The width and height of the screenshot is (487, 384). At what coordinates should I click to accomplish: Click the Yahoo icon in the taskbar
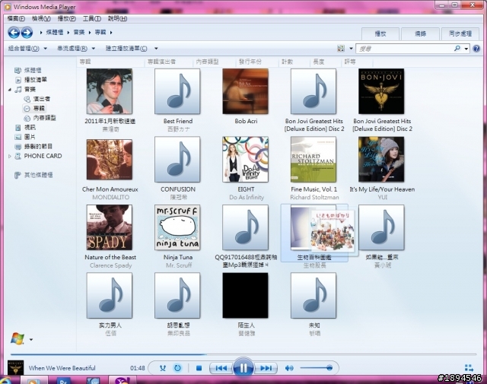click(x=122, y=380)
